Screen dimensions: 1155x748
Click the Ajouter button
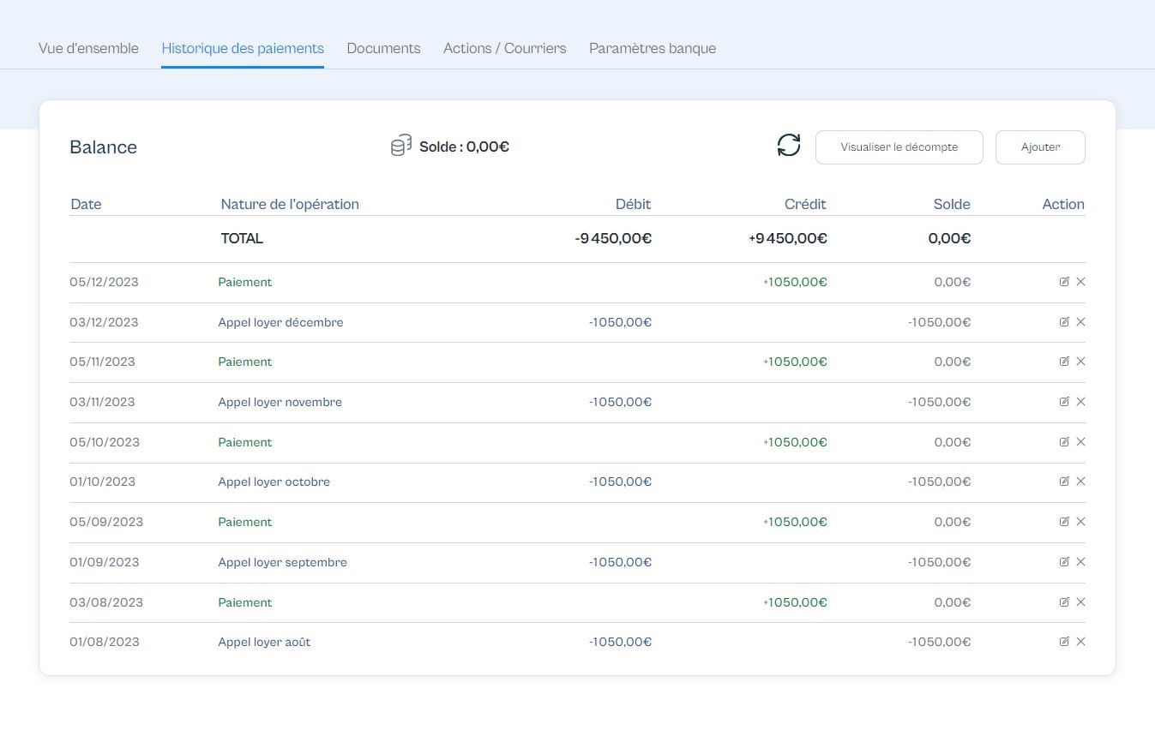tap(1040, 147)
